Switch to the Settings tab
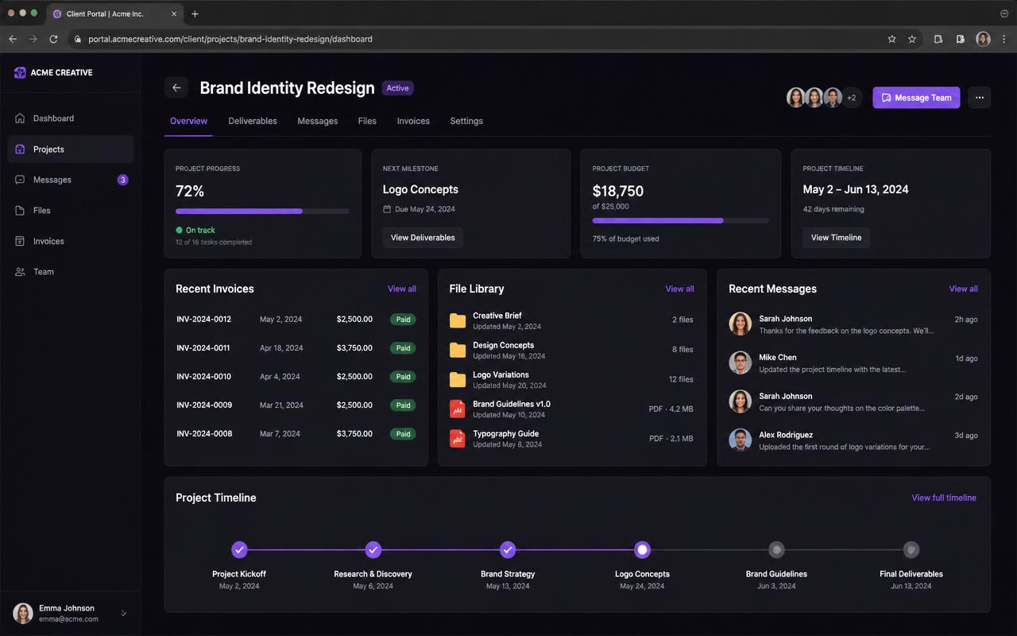Screen dimensions: 1017x636 (466, 121)
